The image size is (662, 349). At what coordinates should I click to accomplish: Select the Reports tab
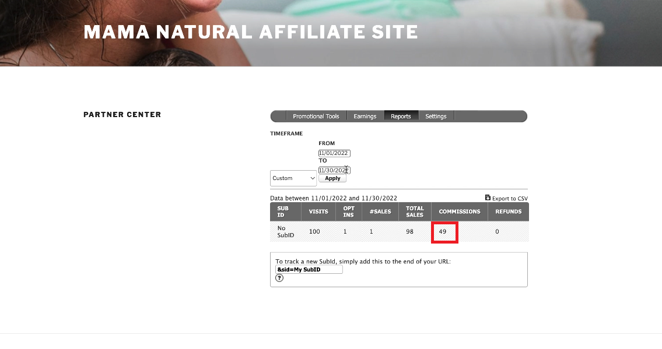[401, 117]
